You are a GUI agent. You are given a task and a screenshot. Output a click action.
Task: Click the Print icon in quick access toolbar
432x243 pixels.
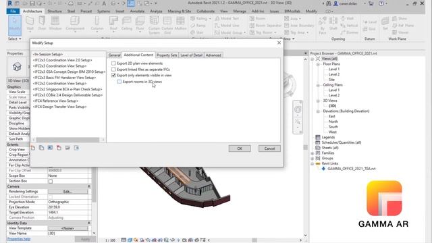[x=71, y=3]
